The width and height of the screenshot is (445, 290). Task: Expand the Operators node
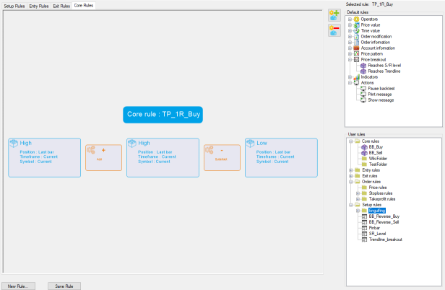tap(350, 19)
